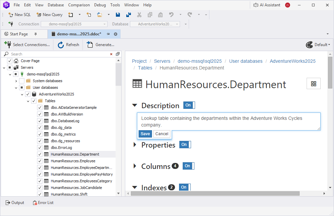Image resolution: width=334 pixels, height=216 pixels.
Task: Expand the Properties section triangle
Action: (135, 145)
